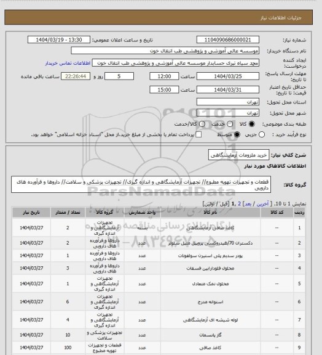The height and width of the screenshot is (355, 322).
Task: Click quantity 4 in لوله شیشه ای row
Action: coord(68,320)
